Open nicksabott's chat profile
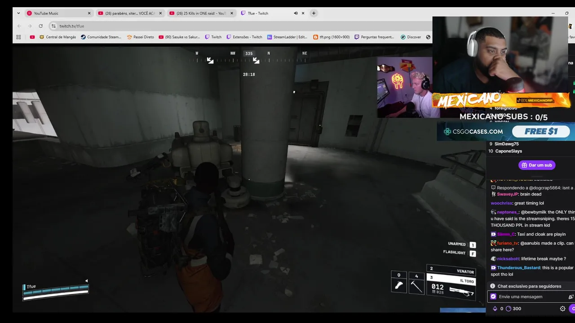This screenshot has width=575, height=323. click(x=508, y=259)
